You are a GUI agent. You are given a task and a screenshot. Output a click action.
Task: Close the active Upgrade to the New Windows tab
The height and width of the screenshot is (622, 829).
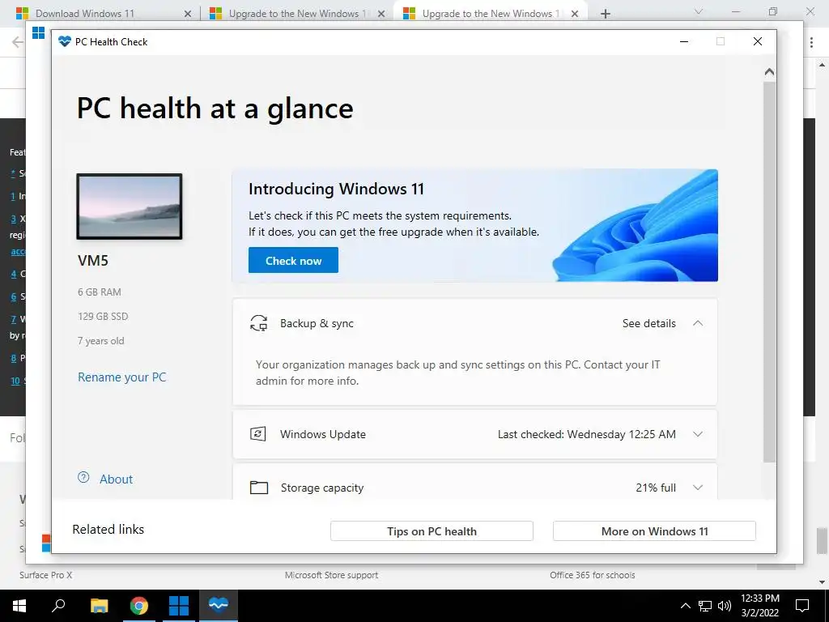click(x=575, y=14)
